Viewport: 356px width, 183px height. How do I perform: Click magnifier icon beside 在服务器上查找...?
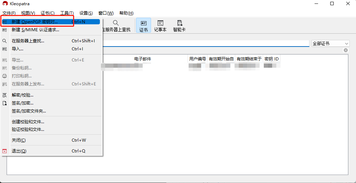(5, 41)
